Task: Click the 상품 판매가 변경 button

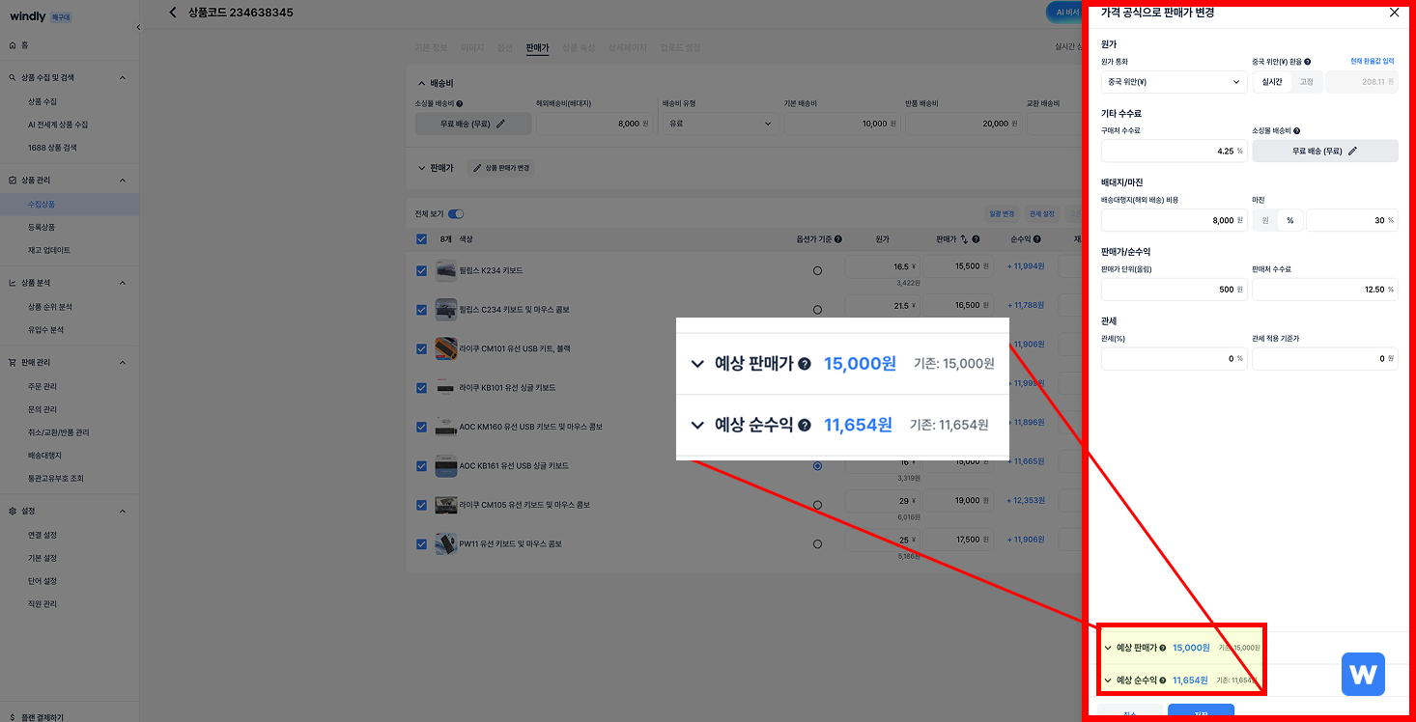Action: tap(501, 168)
